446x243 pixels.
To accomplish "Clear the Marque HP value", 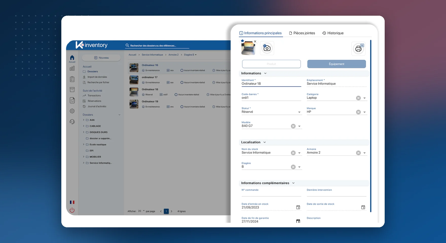I will point(358,112).
